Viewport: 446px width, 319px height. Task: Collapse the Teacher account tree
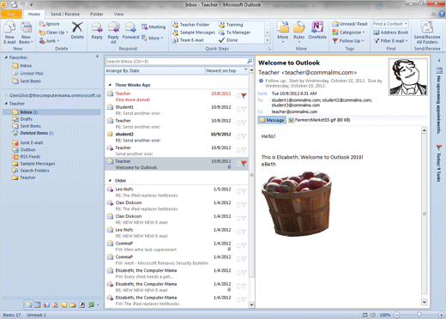(x=6, y=104)
